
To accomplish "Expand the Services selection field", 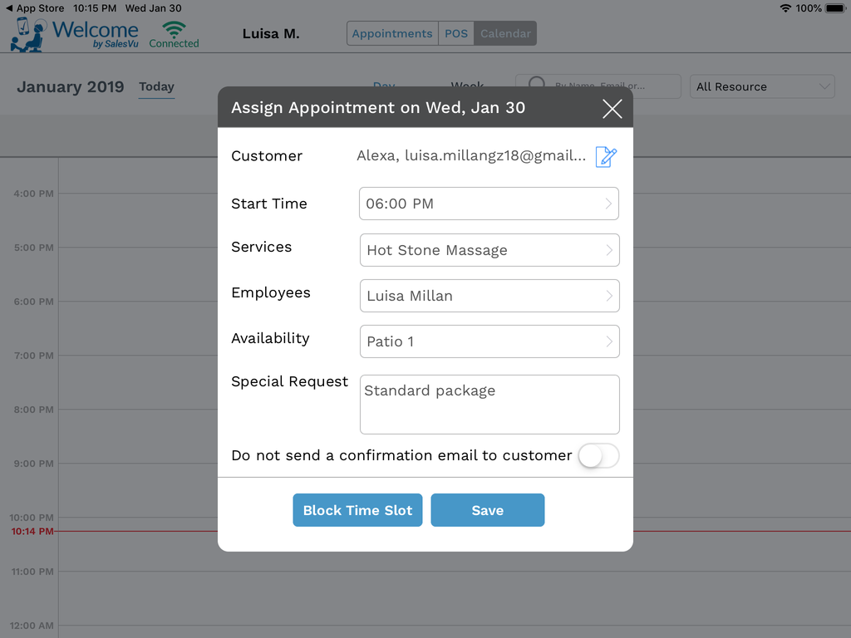I will pos(489,250).
